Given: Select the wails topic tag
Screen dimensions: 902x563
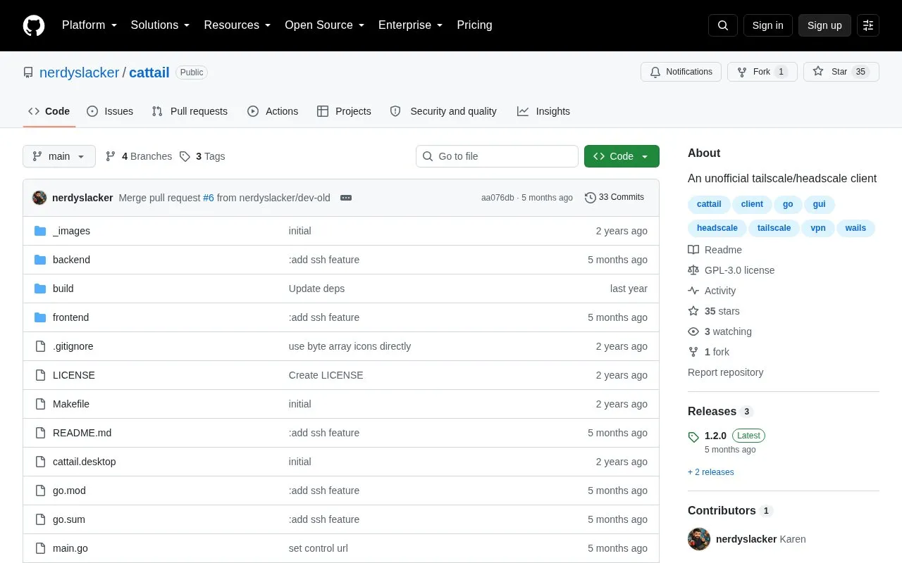Looking at the screenshot, I should click(855, 228).
